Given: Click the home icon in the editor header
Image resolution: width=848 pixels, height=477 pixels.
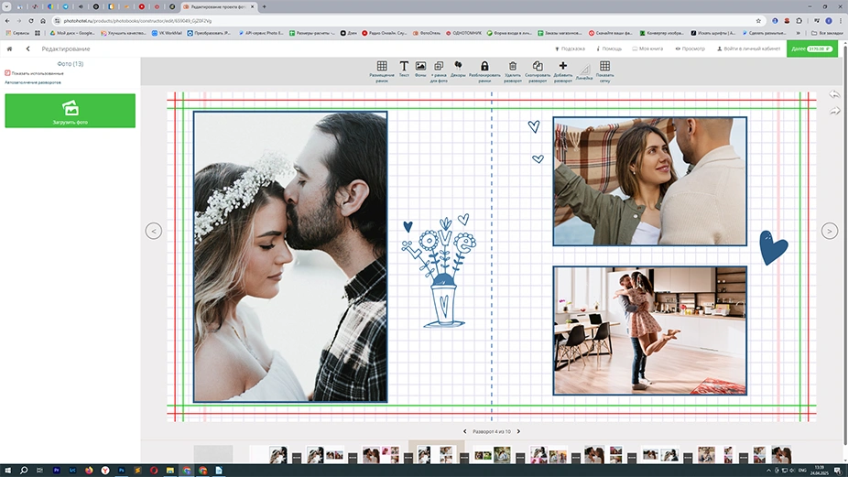Looking at the screenshot, I should click(x=9, y=49).
